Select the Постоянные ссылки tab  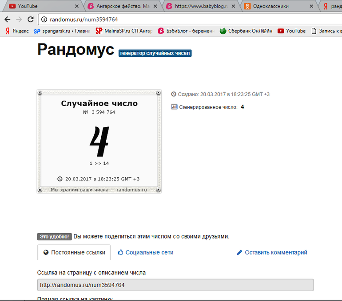[75, 252]
